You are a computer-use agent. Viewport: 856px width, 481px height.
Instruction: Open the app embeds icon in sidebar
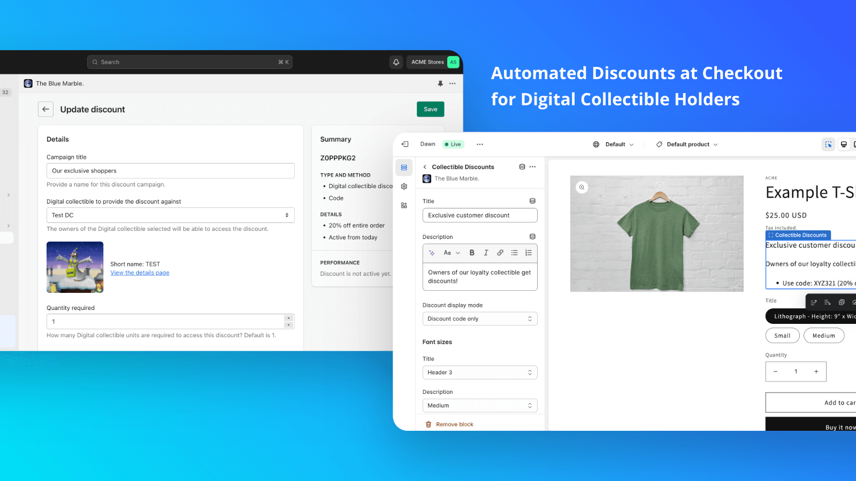point(404,205)
